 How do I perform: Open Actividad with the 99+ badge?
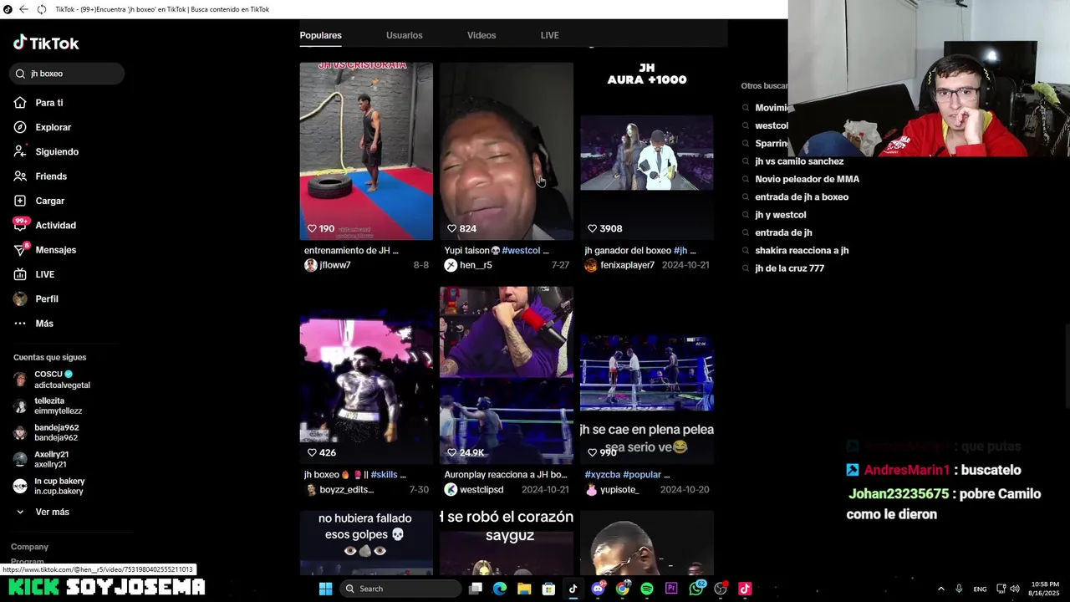pyautogui.click(x=20, y=225)
